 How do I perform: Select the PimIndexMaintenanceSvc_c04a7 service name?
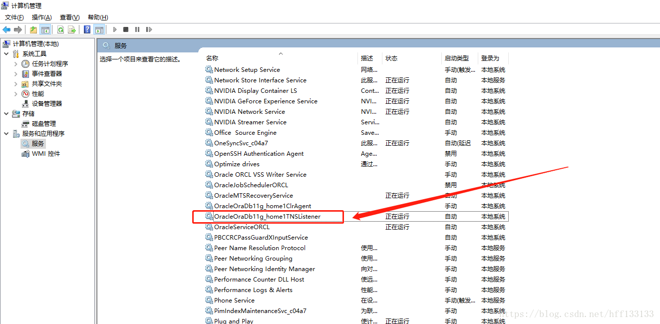(x=260, y=311)
